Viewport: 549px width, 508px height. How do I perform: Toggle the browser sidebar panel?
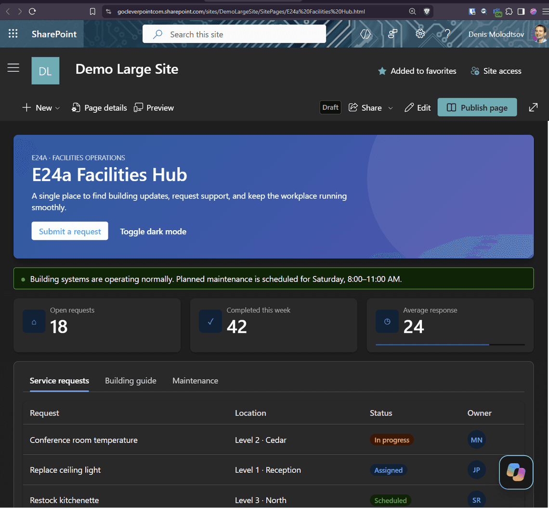(x=521, y=12)
